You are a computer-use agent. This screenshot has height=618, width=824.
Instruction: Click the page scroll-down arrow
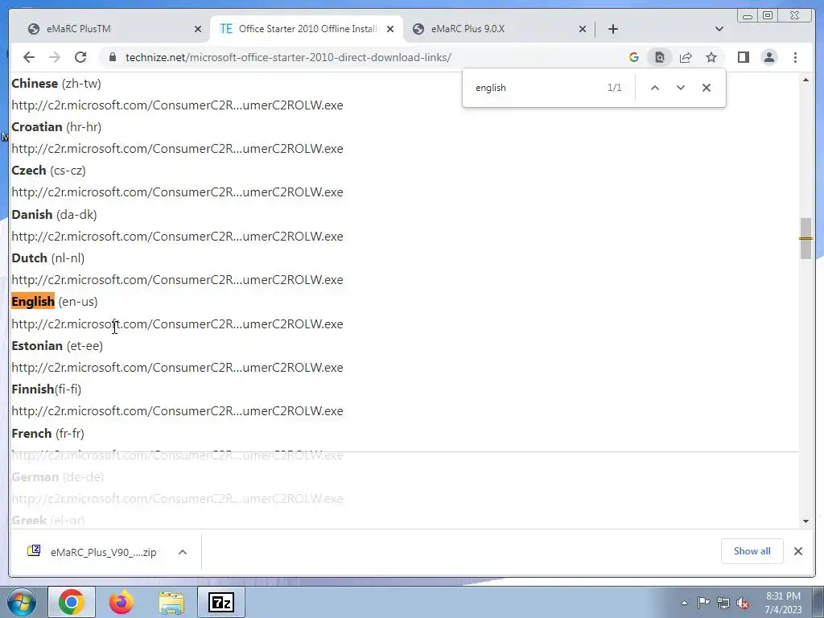(805, 521)
